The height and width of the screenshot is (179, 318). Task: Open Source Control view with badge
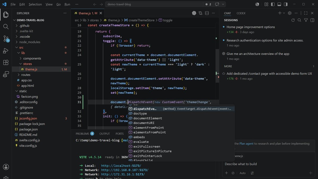tap(6, 39)
